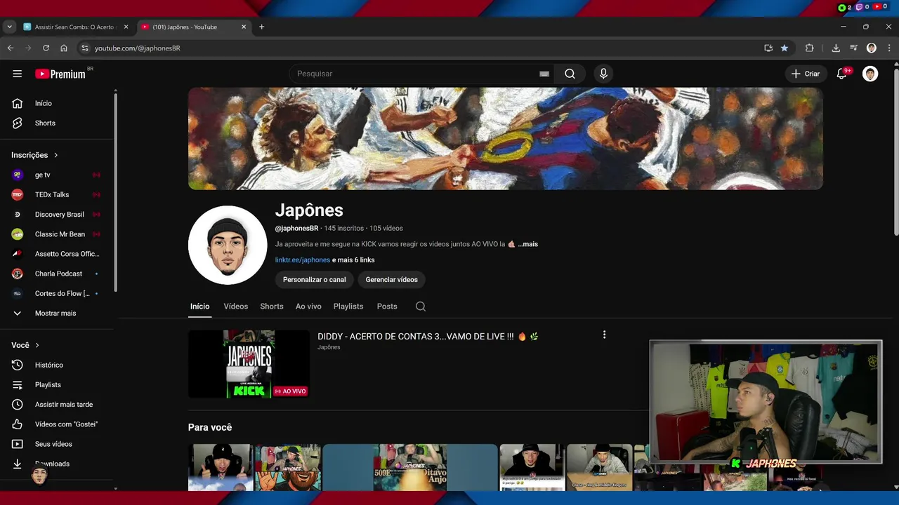Image resolution: width=899 pixels, height=505 pixels.
Task: Open the browser extensions puzzle icon
Action: point(809,48)
